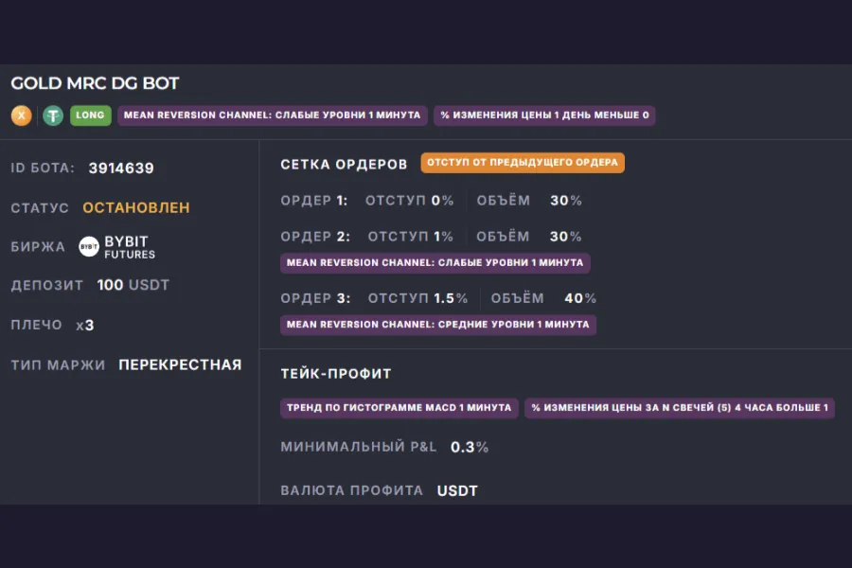The width and height of the screenshot is (852, 568).
Task: Click the 'Тренд по гистограмме MACD' tag
Action: click(x=399, y=408)
